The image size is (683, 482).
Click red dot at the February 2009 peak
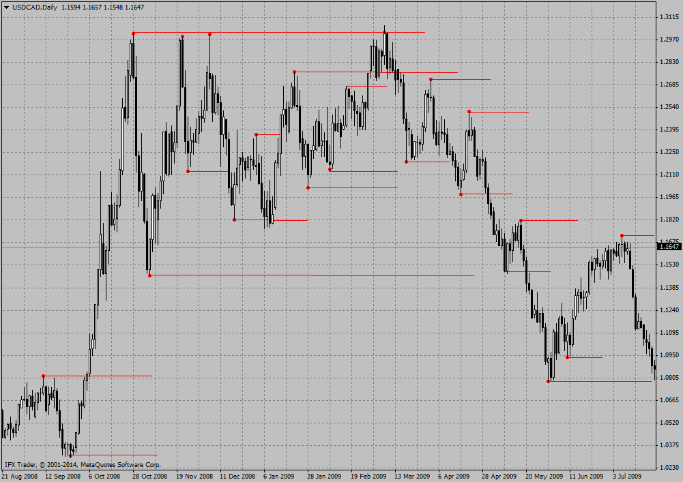[x=385, y=32]
